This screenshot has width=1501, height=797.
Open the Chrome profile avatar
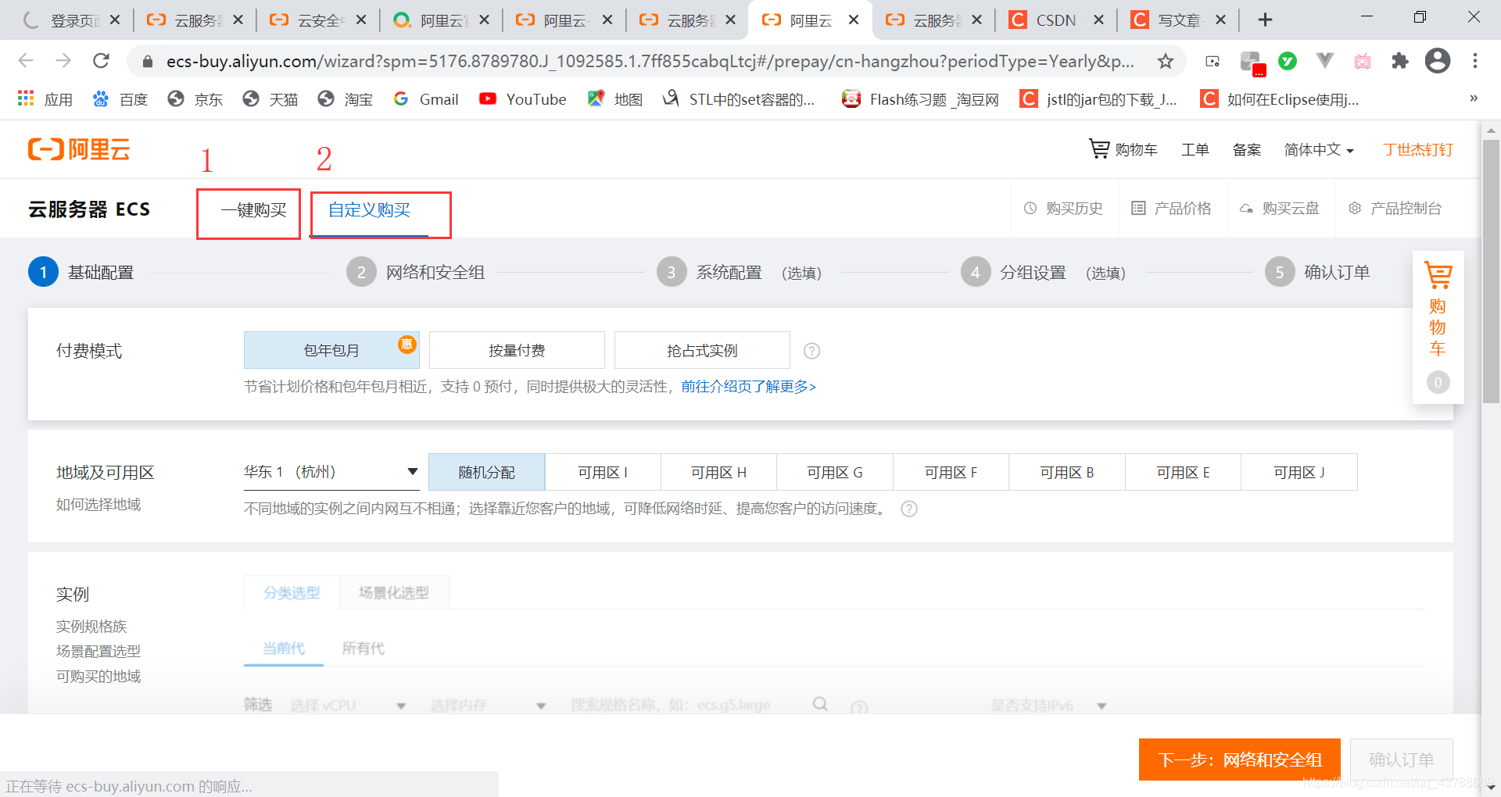[x=1438, y=61]
